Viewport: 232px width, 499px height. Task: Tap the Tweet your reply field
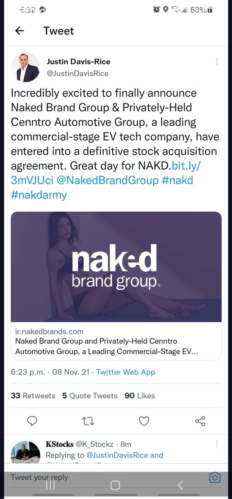[108, 477]
